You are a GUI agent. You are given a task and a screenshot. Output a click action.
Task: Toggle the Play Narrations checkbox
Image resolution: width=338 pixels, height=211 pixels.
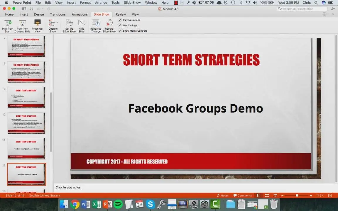coord(120,20)
